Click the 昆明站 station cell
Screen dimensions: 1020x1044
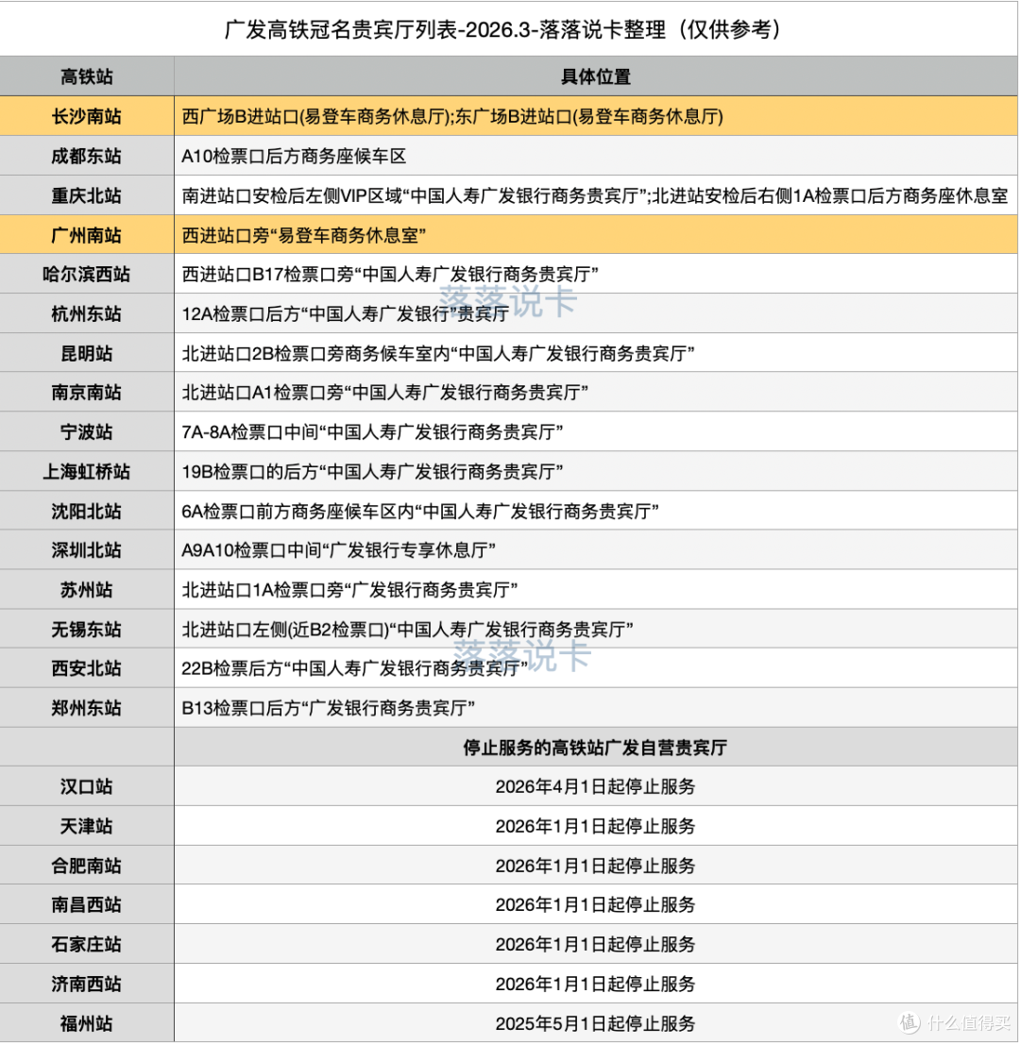coord(87,353)
